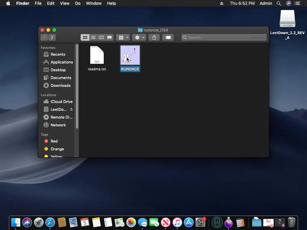Open the Apple menu
Screen dimensions: 307x230
8,3
